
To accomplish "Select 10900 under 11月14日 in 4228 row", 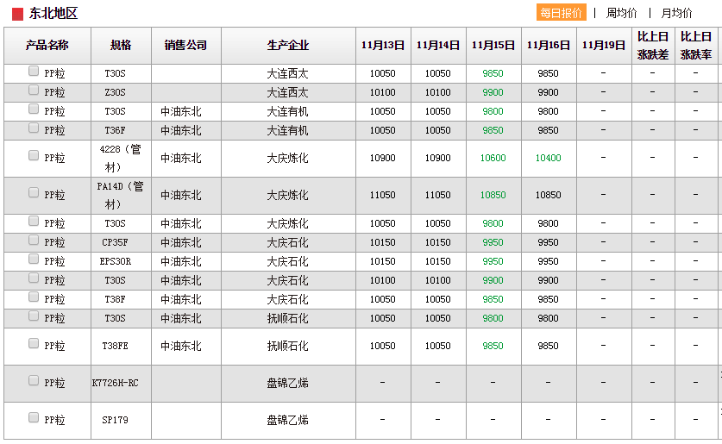I will click(x=438, y=158).
